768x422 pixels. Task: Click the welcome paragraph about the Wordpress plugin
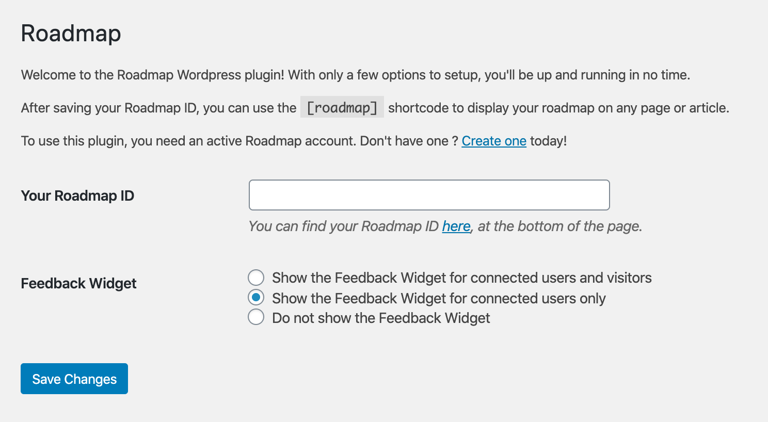[355, 75]
